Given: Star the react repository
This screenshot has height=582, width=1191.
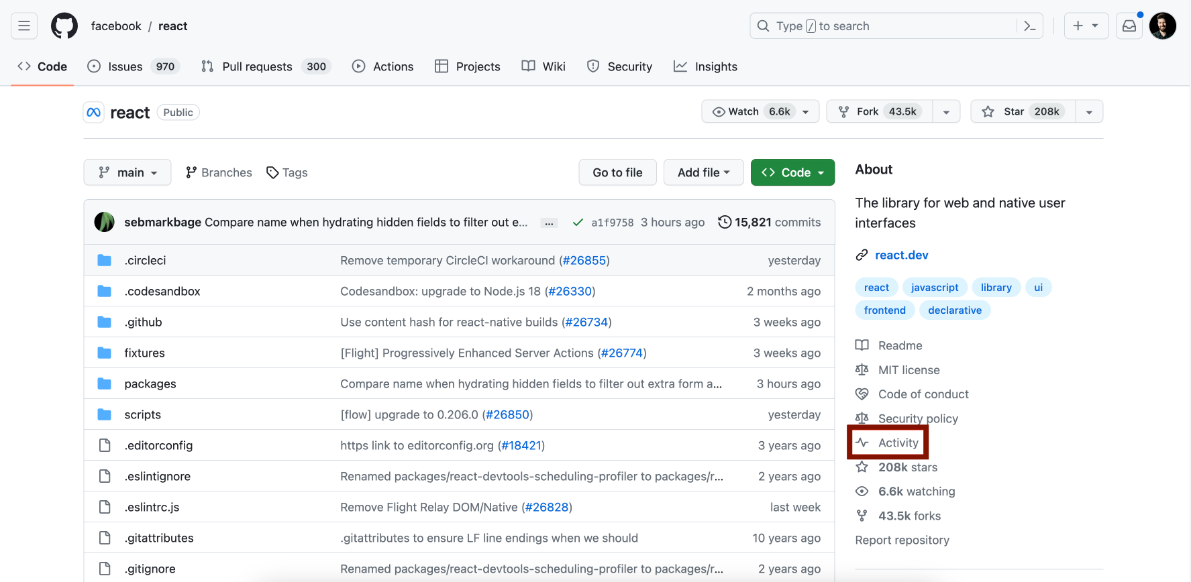Looking at the screenshot, I should coord(1023,111).
